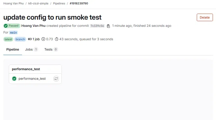Go to Hoang Van Phu breadcrumb

coord(13,3)
